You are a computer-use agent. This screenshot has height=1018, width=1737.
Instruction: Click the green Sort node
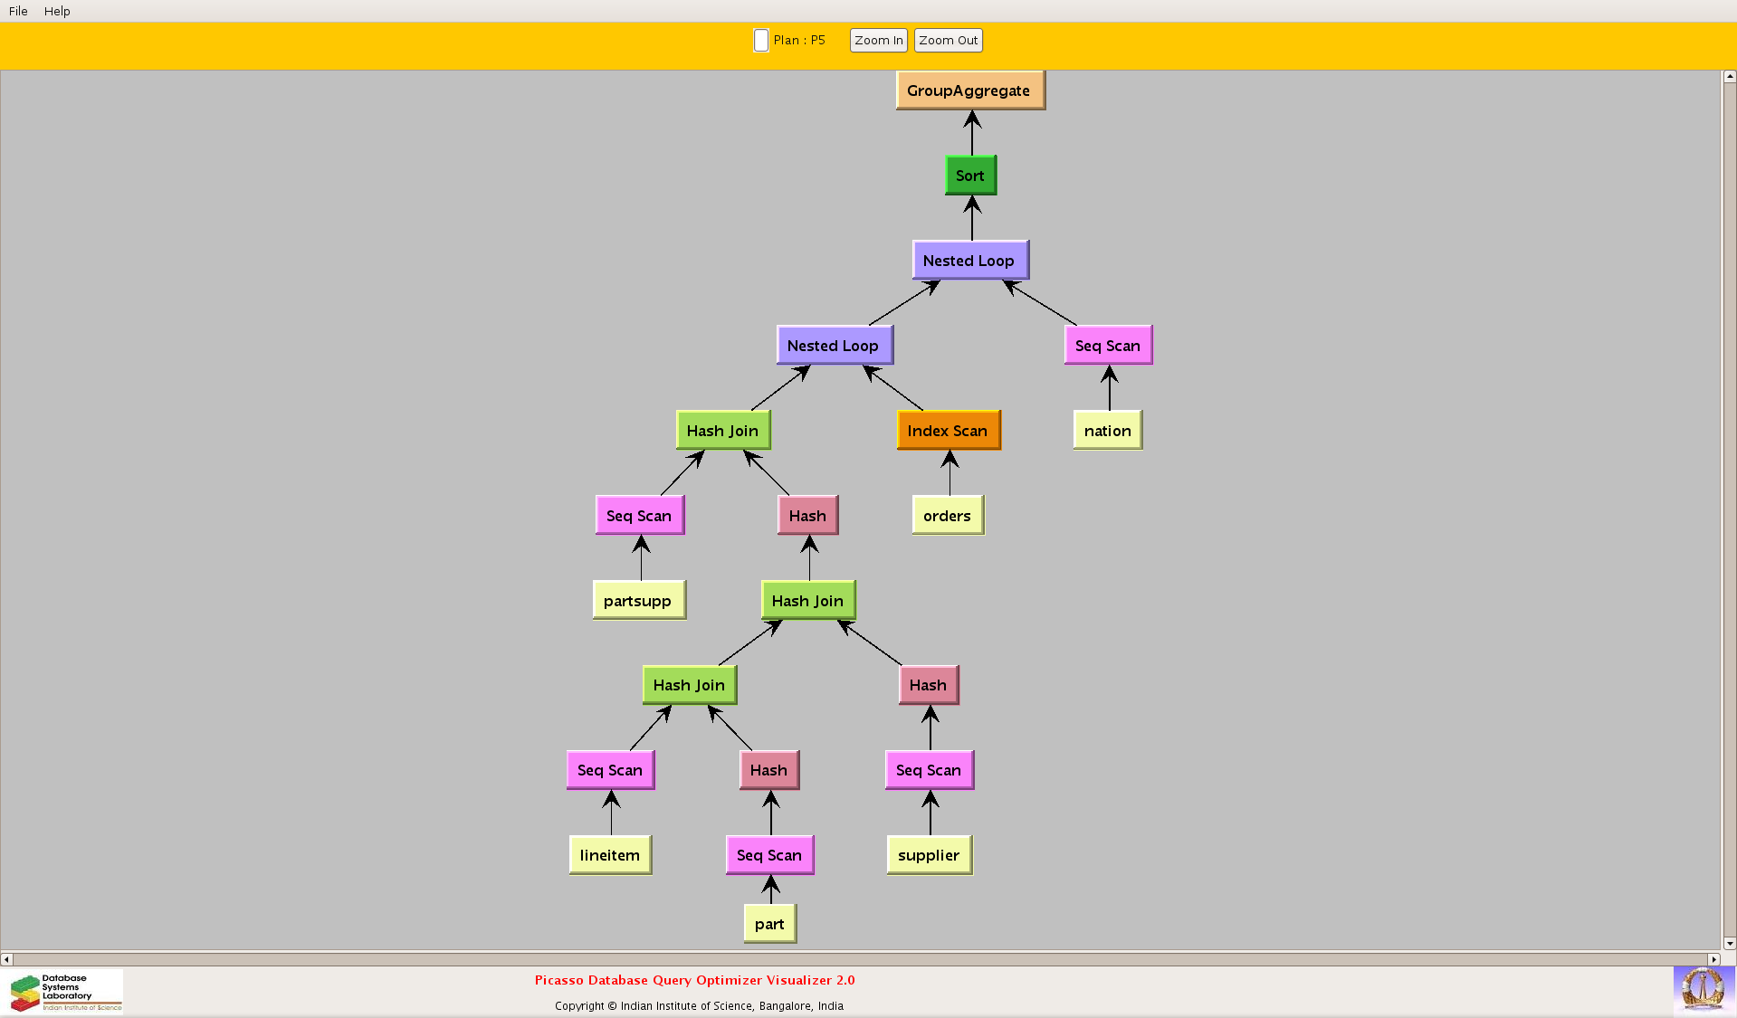point(970,176)
